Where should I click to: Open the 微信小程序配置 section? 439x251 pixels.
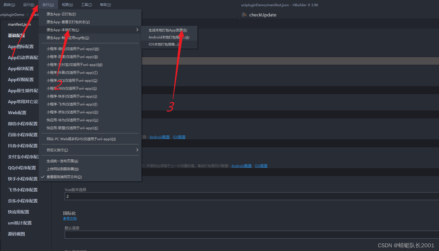click(23, 124)
